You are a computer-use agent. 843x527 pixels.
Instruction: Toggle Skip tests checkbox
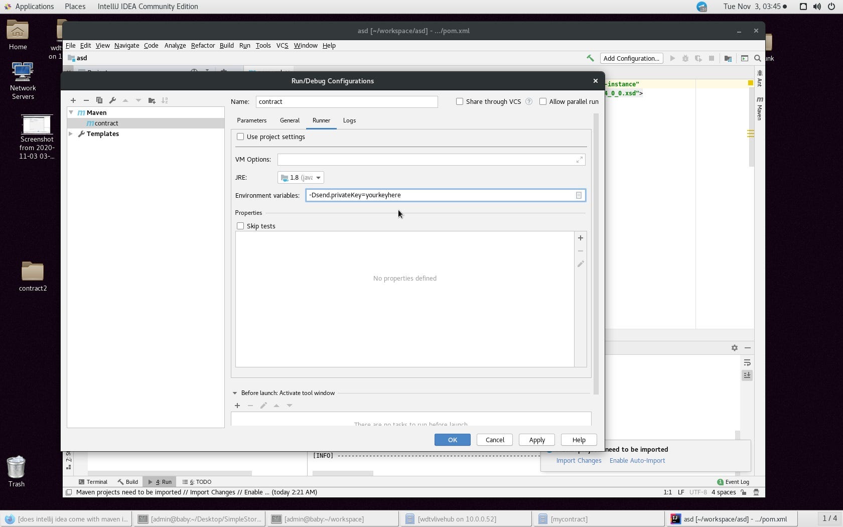tap(240, 226)
